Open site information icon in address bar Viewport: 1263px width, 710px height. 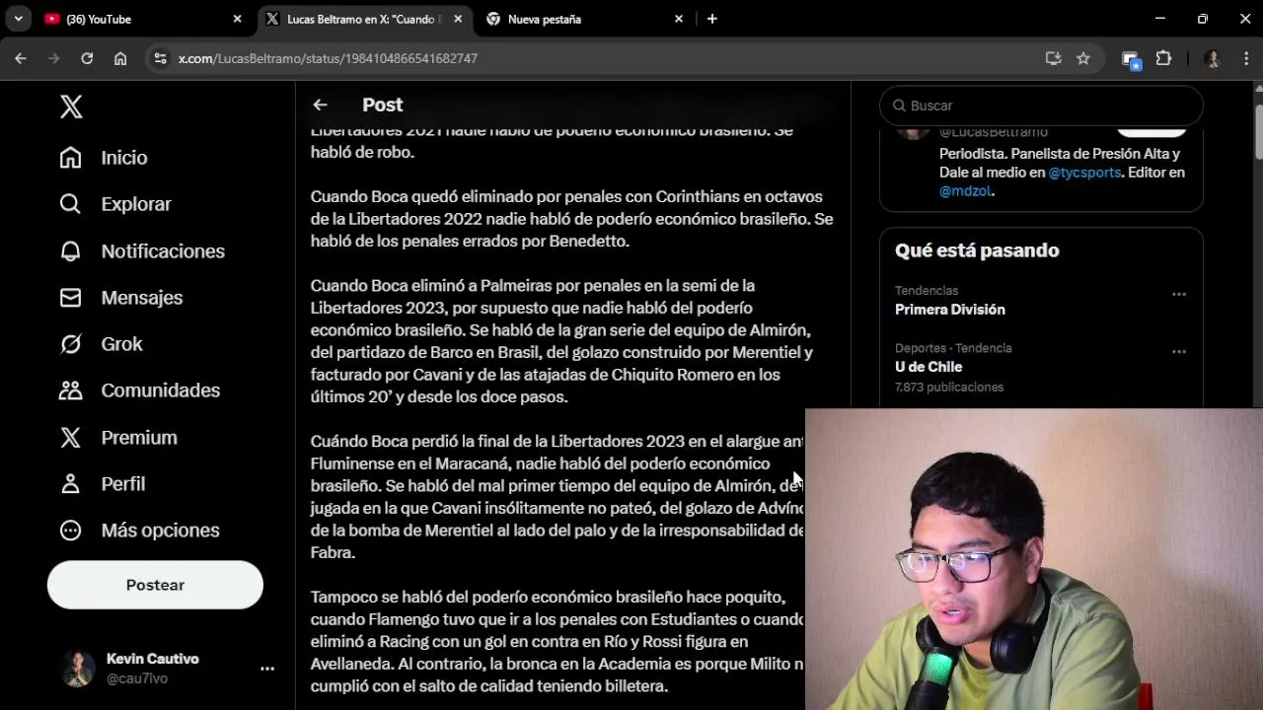click(x=161, y=58)
